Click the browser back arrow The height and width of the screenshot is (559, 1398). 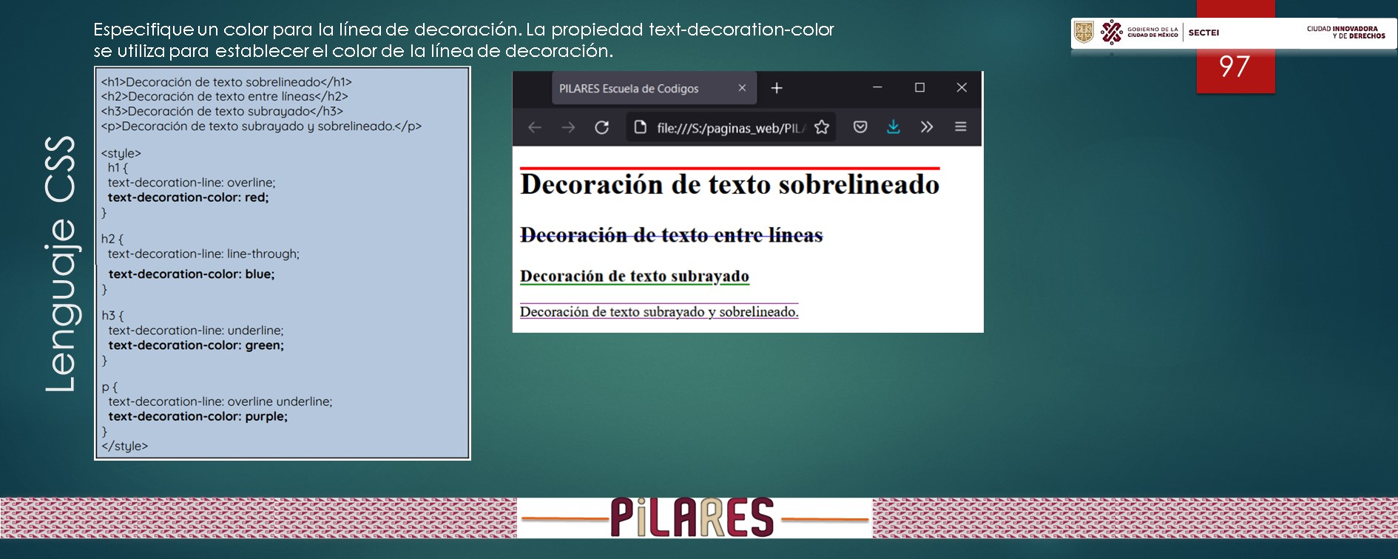[x=534, y=127]
